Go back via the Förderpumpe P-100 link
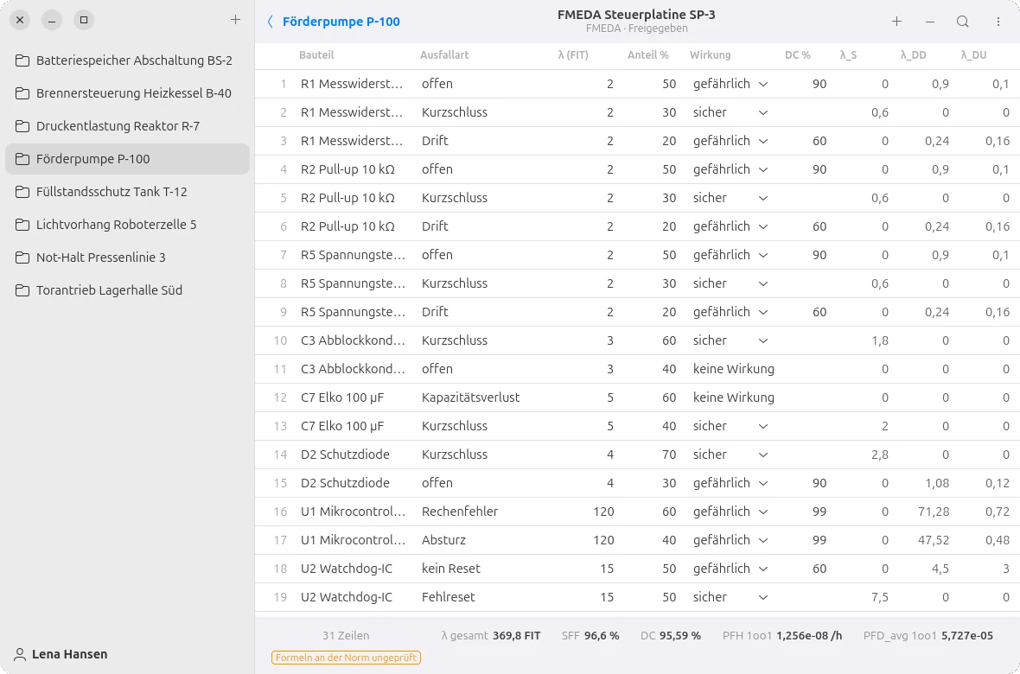 [341, 22]
